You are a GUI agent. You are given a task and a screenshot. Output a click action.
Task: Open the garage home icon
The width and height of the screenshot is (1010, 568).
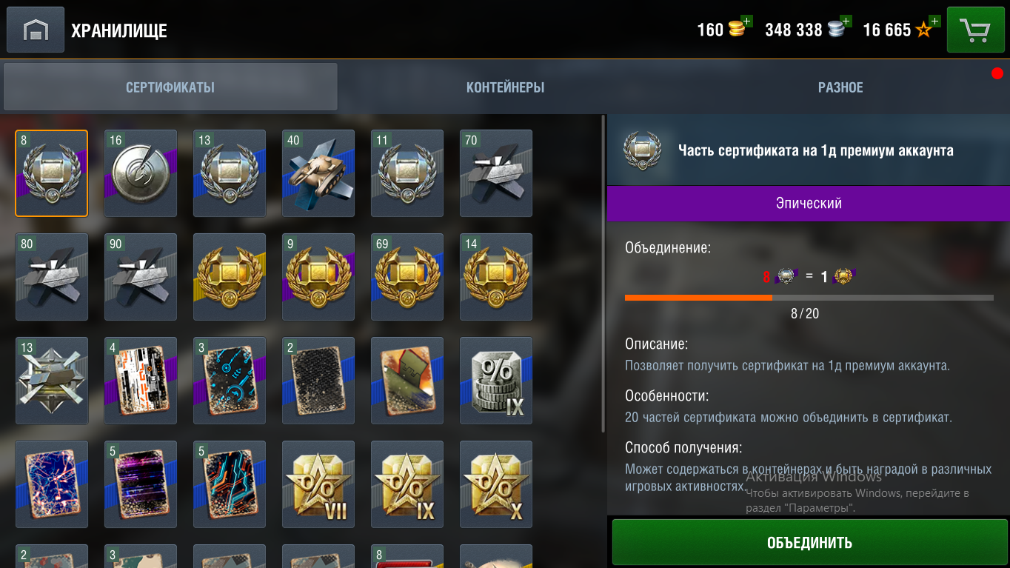point(36,30)
